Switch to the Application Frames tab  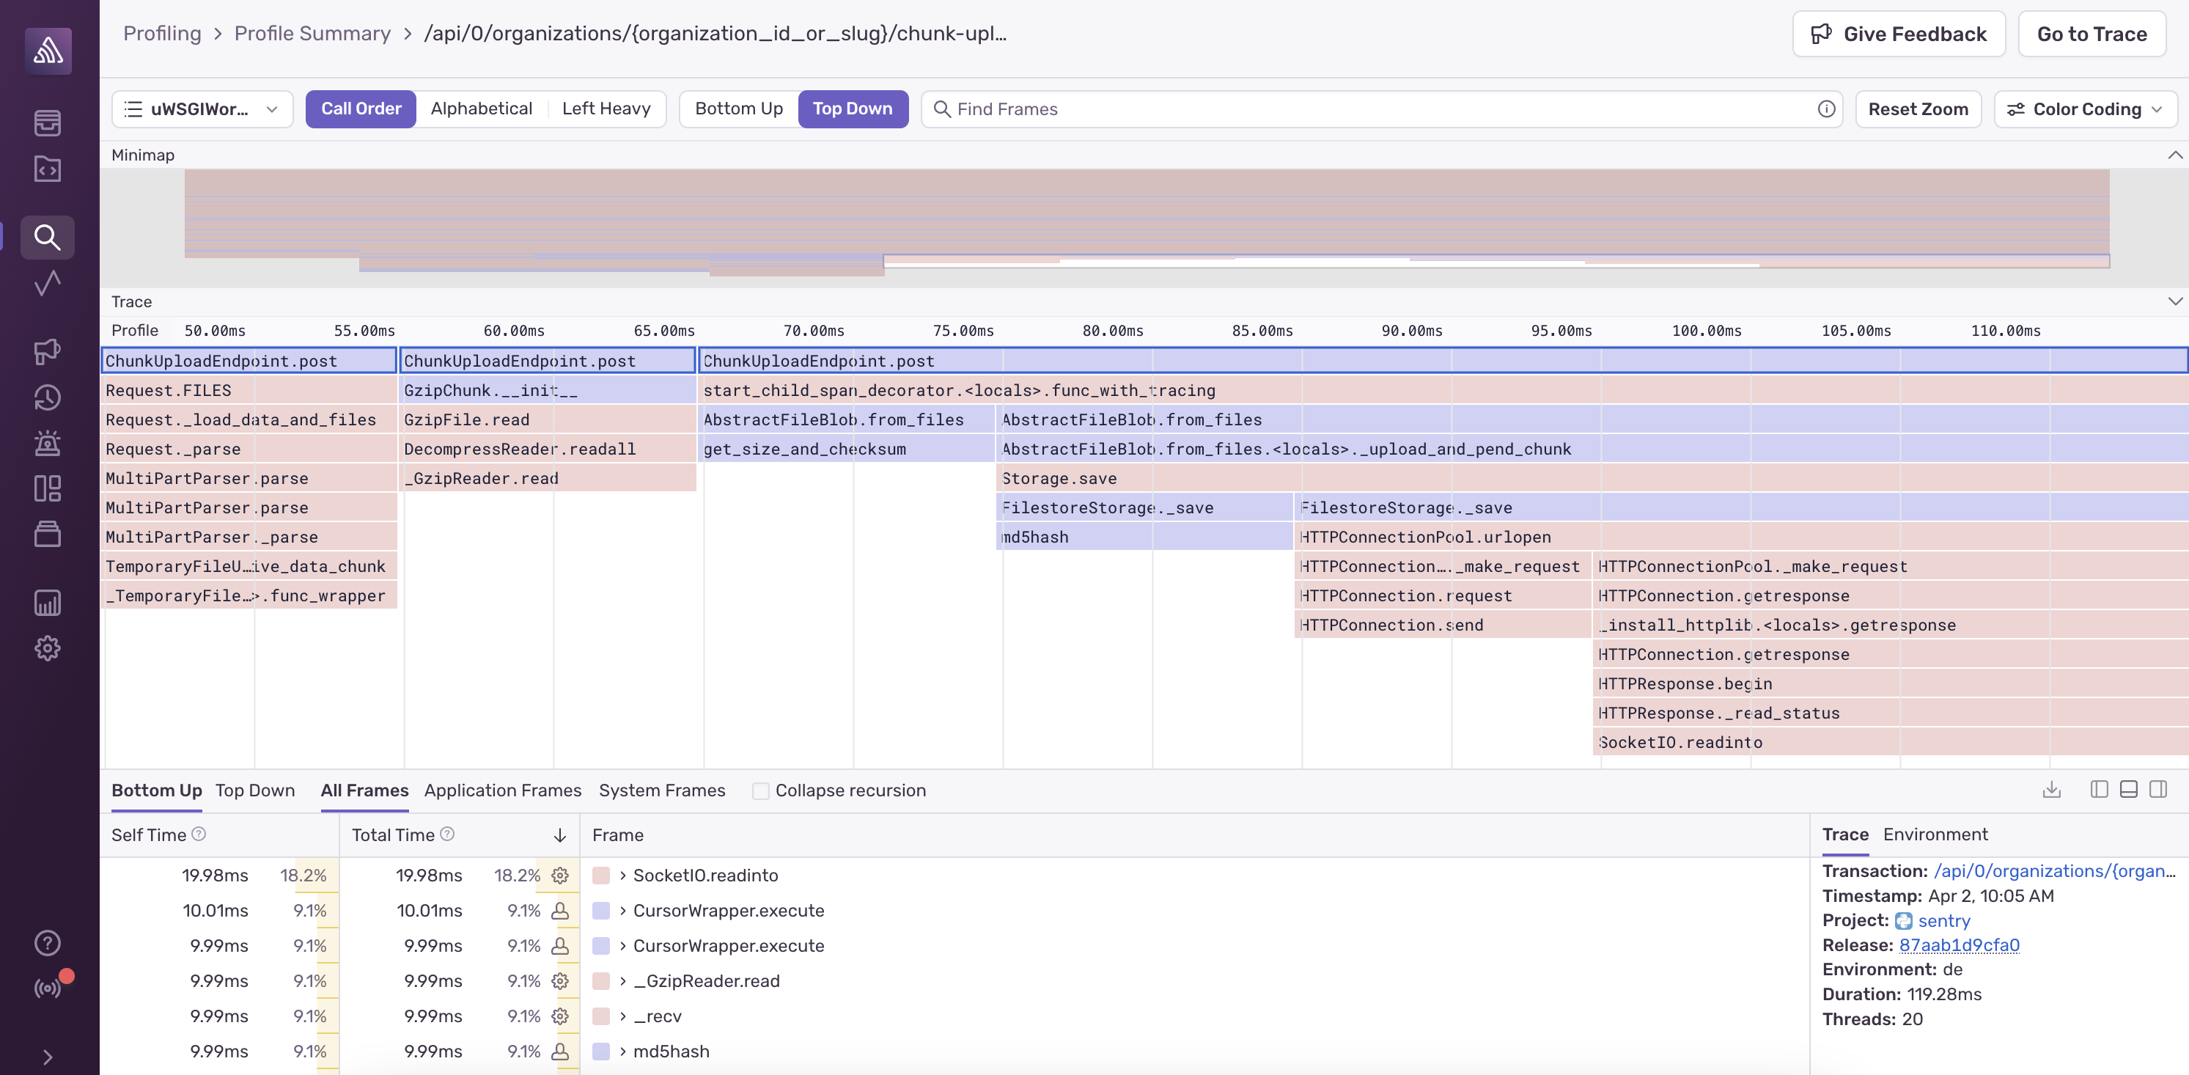pyautogui.click(x=502, y=790)
